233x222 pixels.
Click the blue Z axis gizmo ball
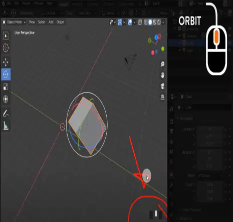click(156, 37)
